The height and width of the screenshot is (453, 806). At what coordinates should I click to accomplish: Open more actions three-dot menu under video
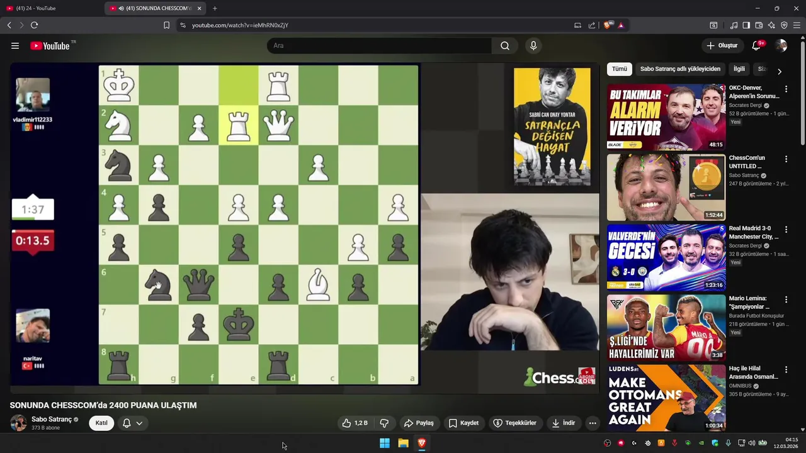click(593, 423)
